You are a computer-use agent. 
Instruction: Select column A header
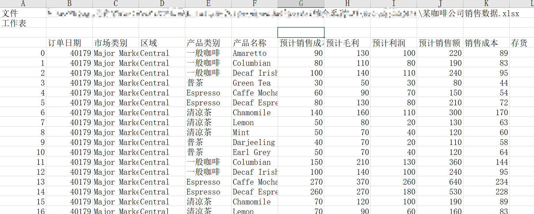23,4
